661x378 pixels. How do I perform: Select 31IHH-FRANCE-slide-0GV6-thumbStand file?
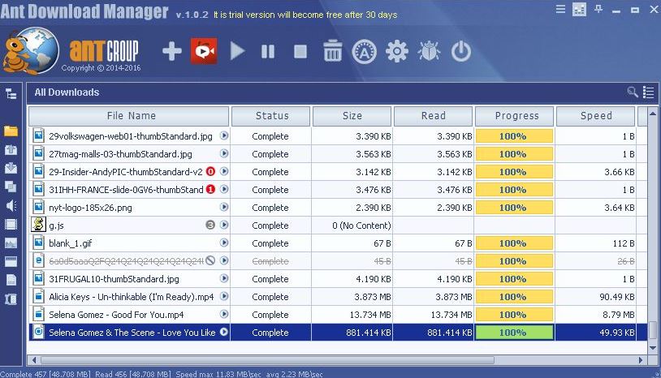126,190
